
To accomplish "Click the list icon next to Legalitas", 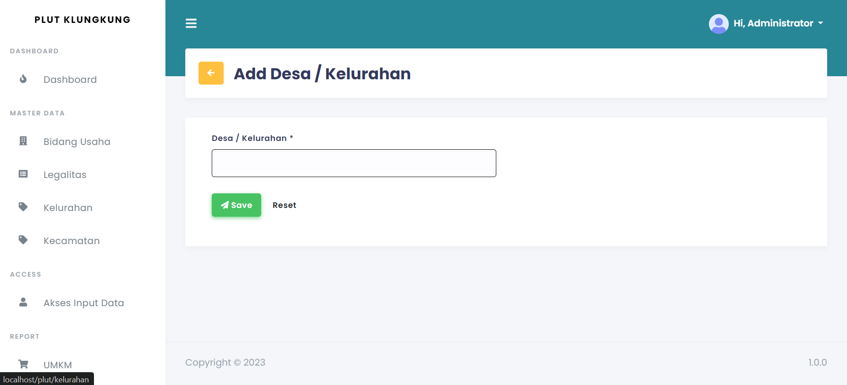I will click(x=23, y=174).
